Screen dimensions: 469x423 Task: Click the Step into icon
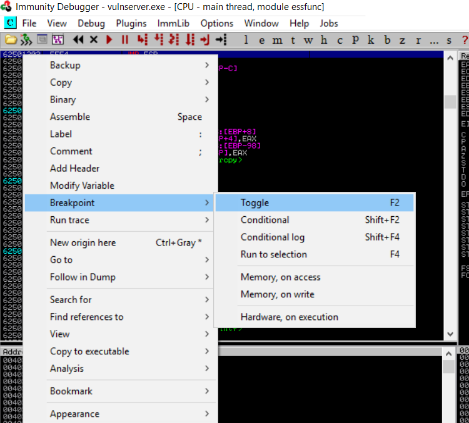click(x=143, y=39)
